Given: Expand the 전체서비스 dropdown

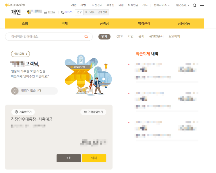Looking at the screenshot, I should 162,5.
